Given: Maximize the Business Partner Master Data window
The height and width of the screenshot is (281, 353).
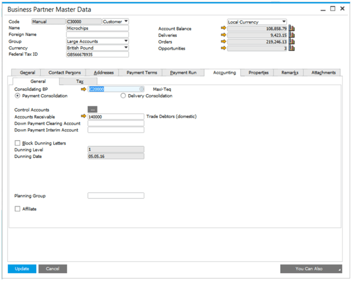Looking at the screenshot, I should pos(332,9).
